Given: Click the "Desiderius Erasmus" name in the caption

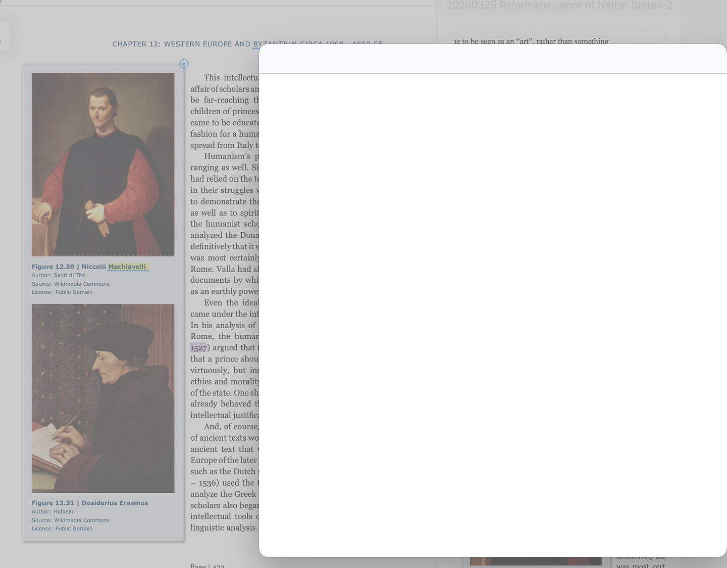Looking at the screenshot, I should point(115,503).
